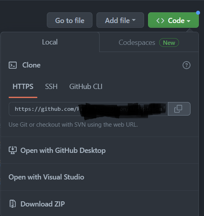The image size is (204, 216).
Task: Select the HTTPS clone option
Action: click(x=23, y=87)
